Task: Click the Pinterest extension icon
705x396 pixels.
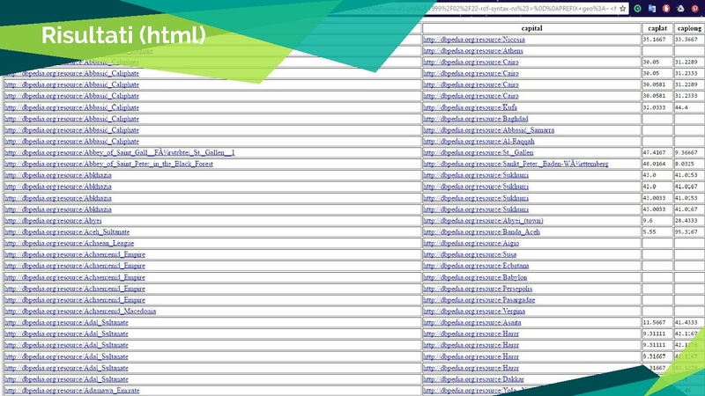Action: 695,9
